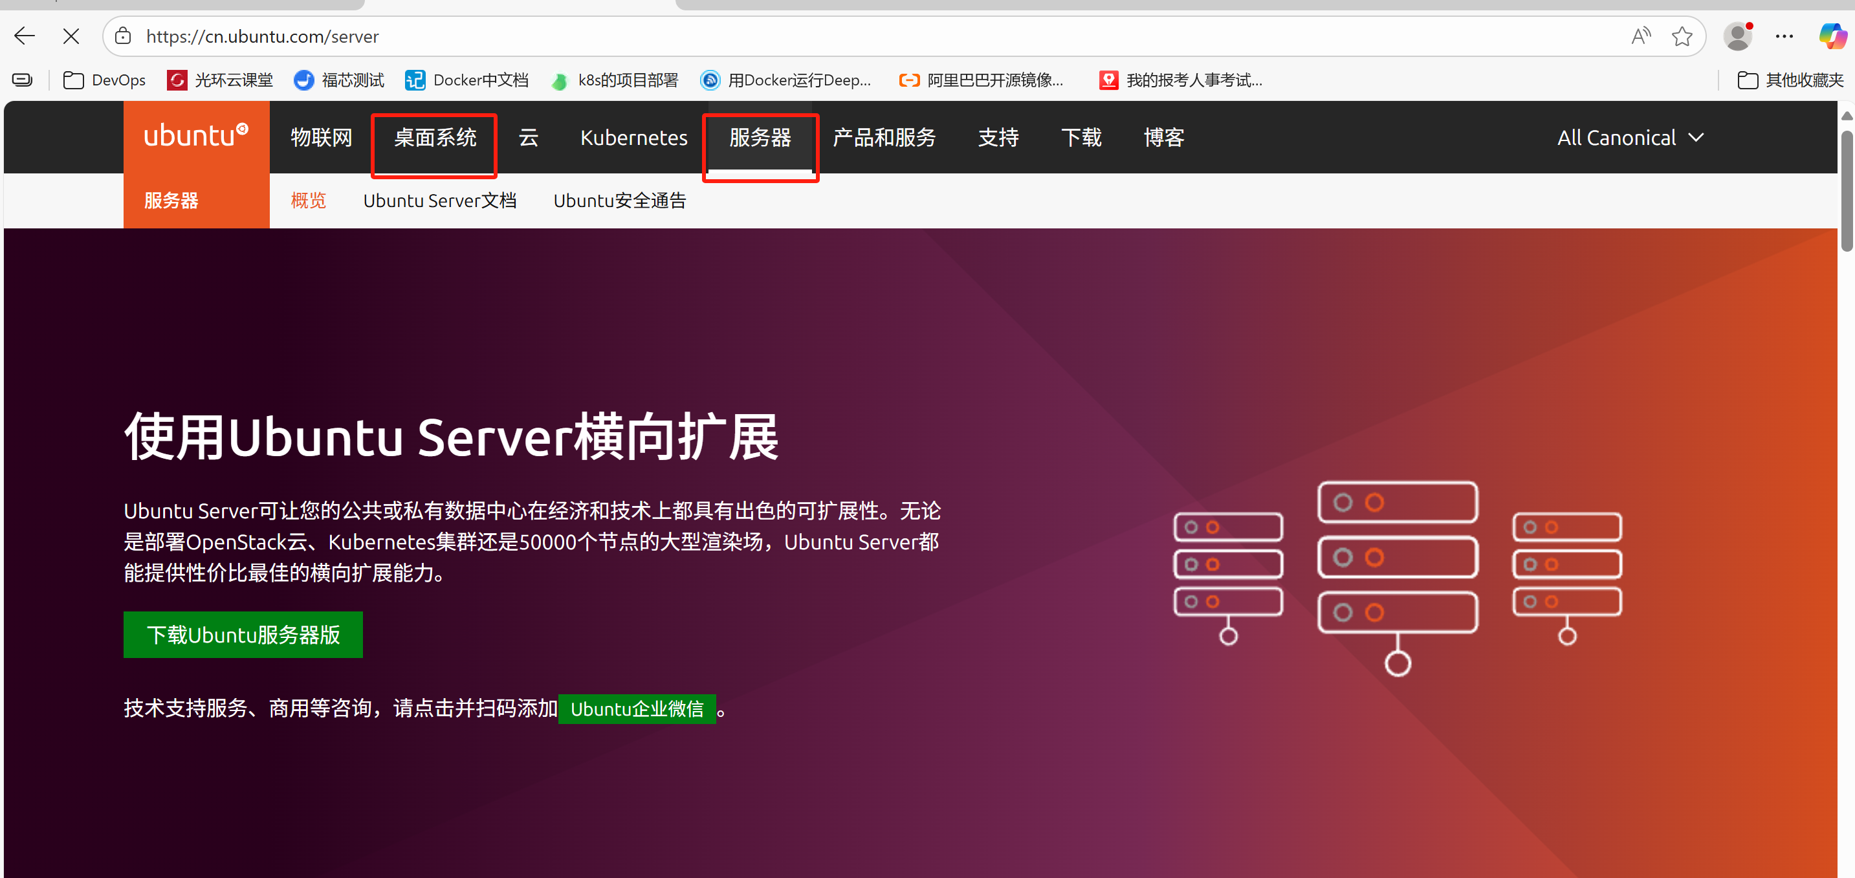Click the Ubuntu企业微信 button

[x=637, y=708]
